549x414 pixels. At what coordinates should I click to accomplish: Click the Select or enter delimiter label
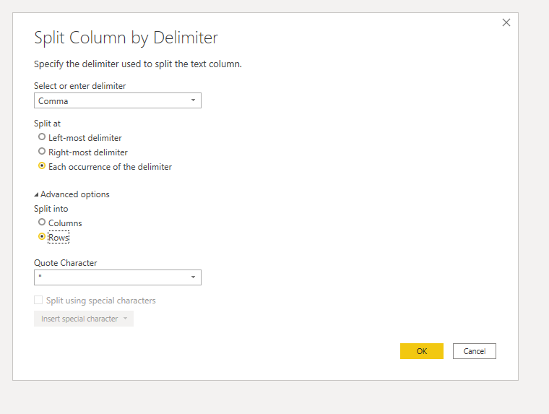pyautogui.click(x=80, y=86)
